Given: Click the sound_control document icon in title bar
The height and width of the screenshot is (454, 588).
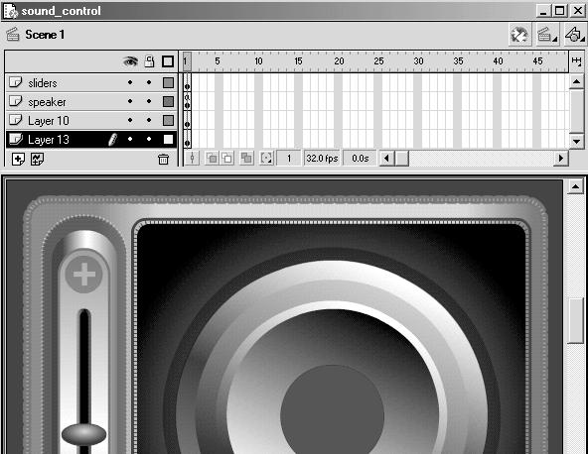Looking at the screenshot, I should pyautogui.click(x=10, y=11).
